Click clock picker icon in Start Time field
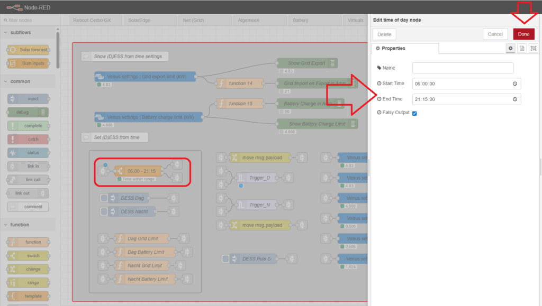542x306 pixels. (514, 84)
